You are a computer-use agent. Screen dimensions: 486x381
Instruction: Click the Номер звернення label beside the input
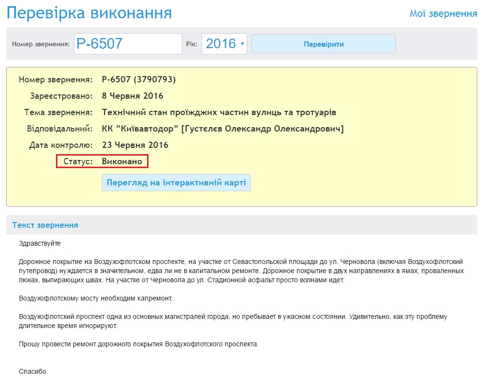pyautogui.click(x=41, y=44)
